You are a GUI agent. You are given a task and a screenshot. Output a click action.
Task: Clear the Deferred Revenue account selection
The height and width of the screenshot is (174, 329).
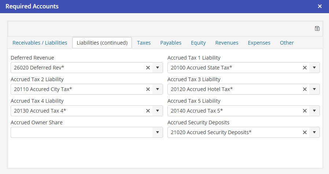(148, 68)
